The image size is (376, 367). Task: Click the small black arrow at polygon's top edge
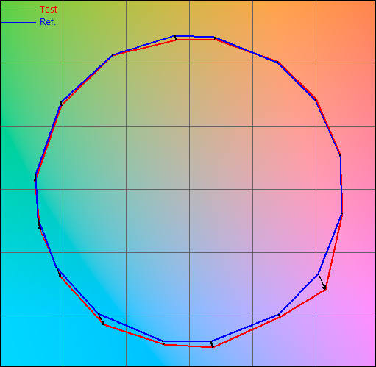coord(175,38)
